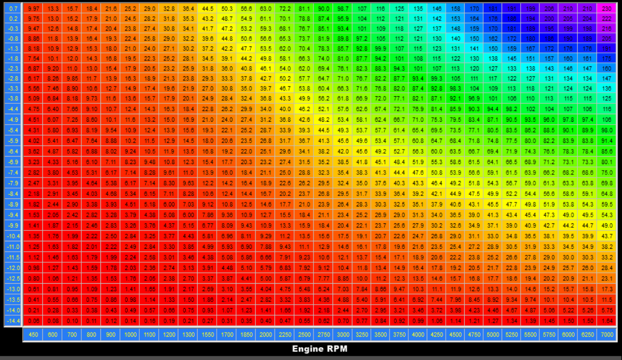Click the cell at row -4.9, 450 RPM

click(x=34, y=120)
